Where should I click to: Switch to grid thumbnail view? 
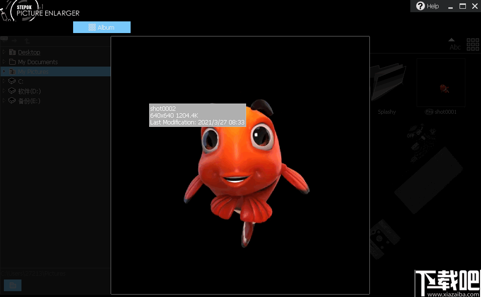coord(473,44)
